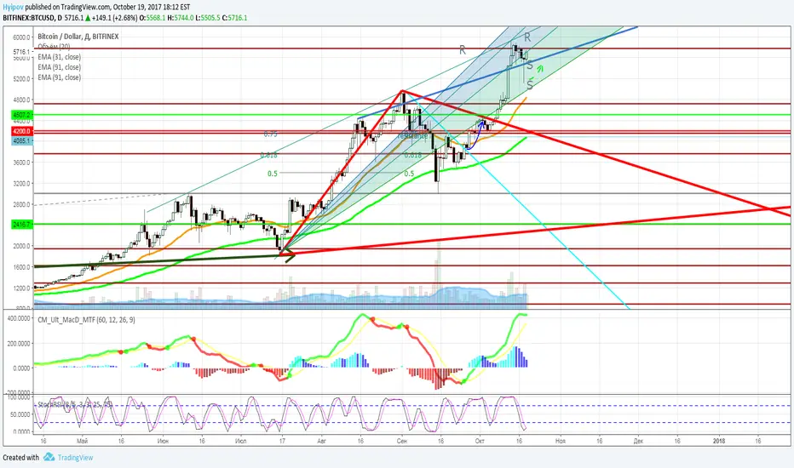Open the CM_Ult_MacD_MTF (60, 12, 26, 9) legend
The image size is (794, 468).
pyautogui.click(x=86, y=320)
